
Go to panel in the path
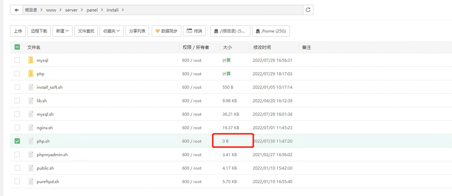(92, 10)
